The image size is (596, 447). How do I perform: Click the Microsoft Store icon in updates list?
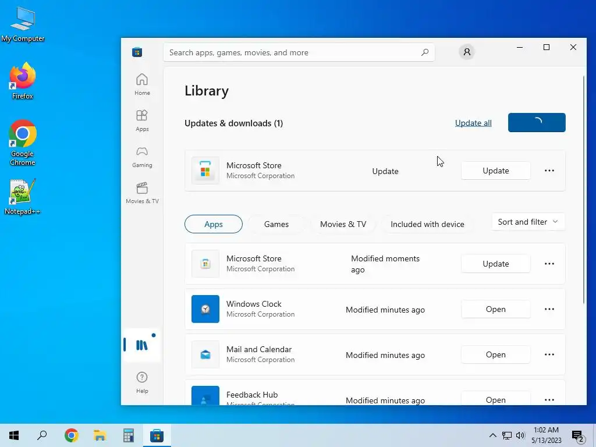205,171
